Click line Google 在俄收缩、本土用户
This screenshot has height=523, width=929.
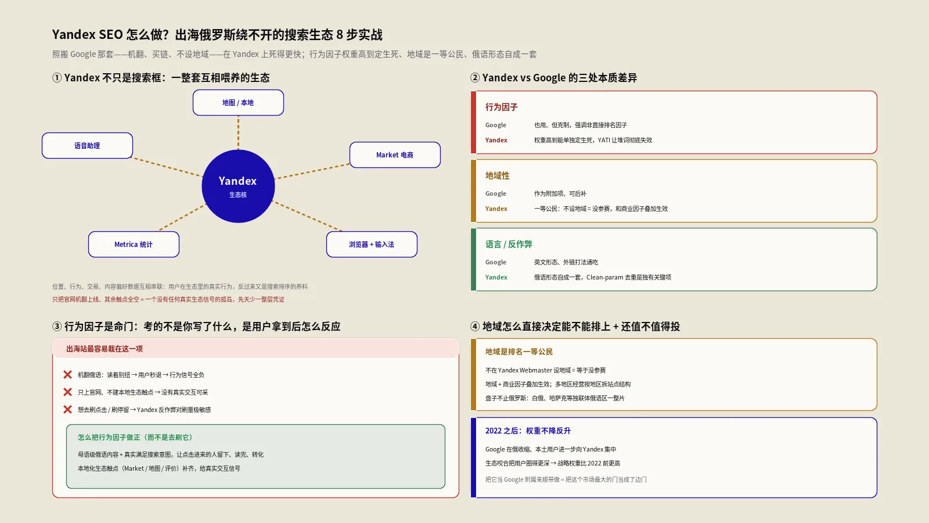click(551, 449)
